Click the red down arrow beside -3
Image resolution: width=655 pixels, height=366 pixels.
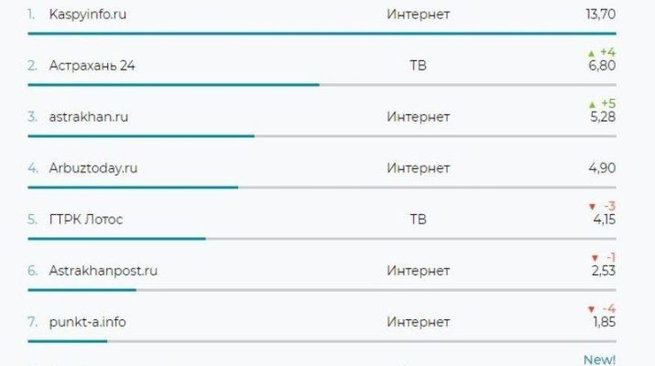coord(592,207)
